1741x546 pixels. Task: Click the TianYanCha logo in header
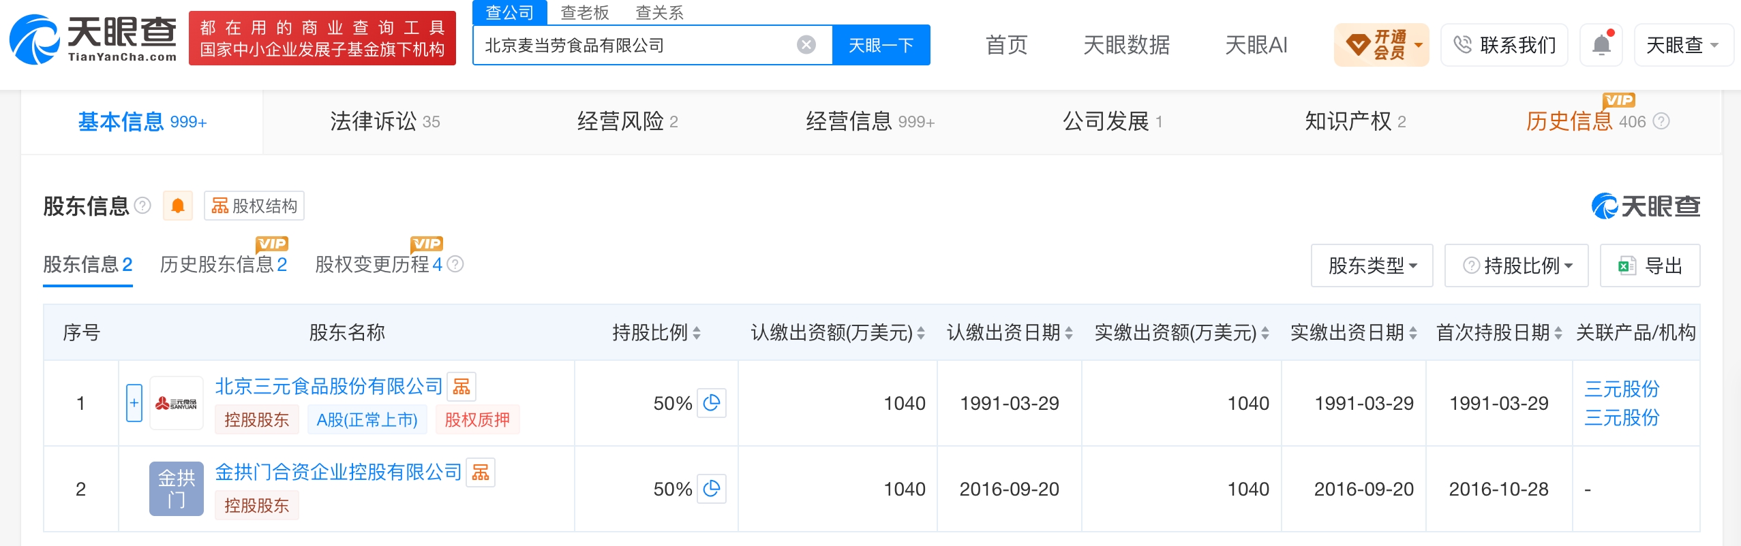(x=93, y=39)
